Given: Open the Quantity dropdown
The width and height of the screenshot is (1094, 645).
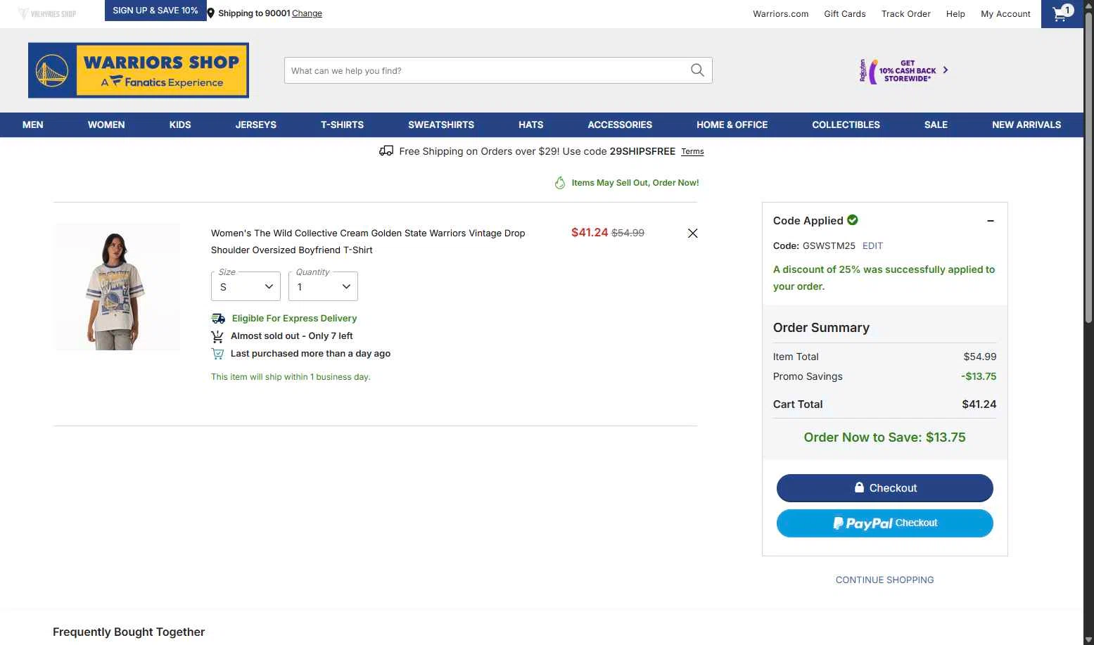Looking at the screenshot, I should (323, 286).
